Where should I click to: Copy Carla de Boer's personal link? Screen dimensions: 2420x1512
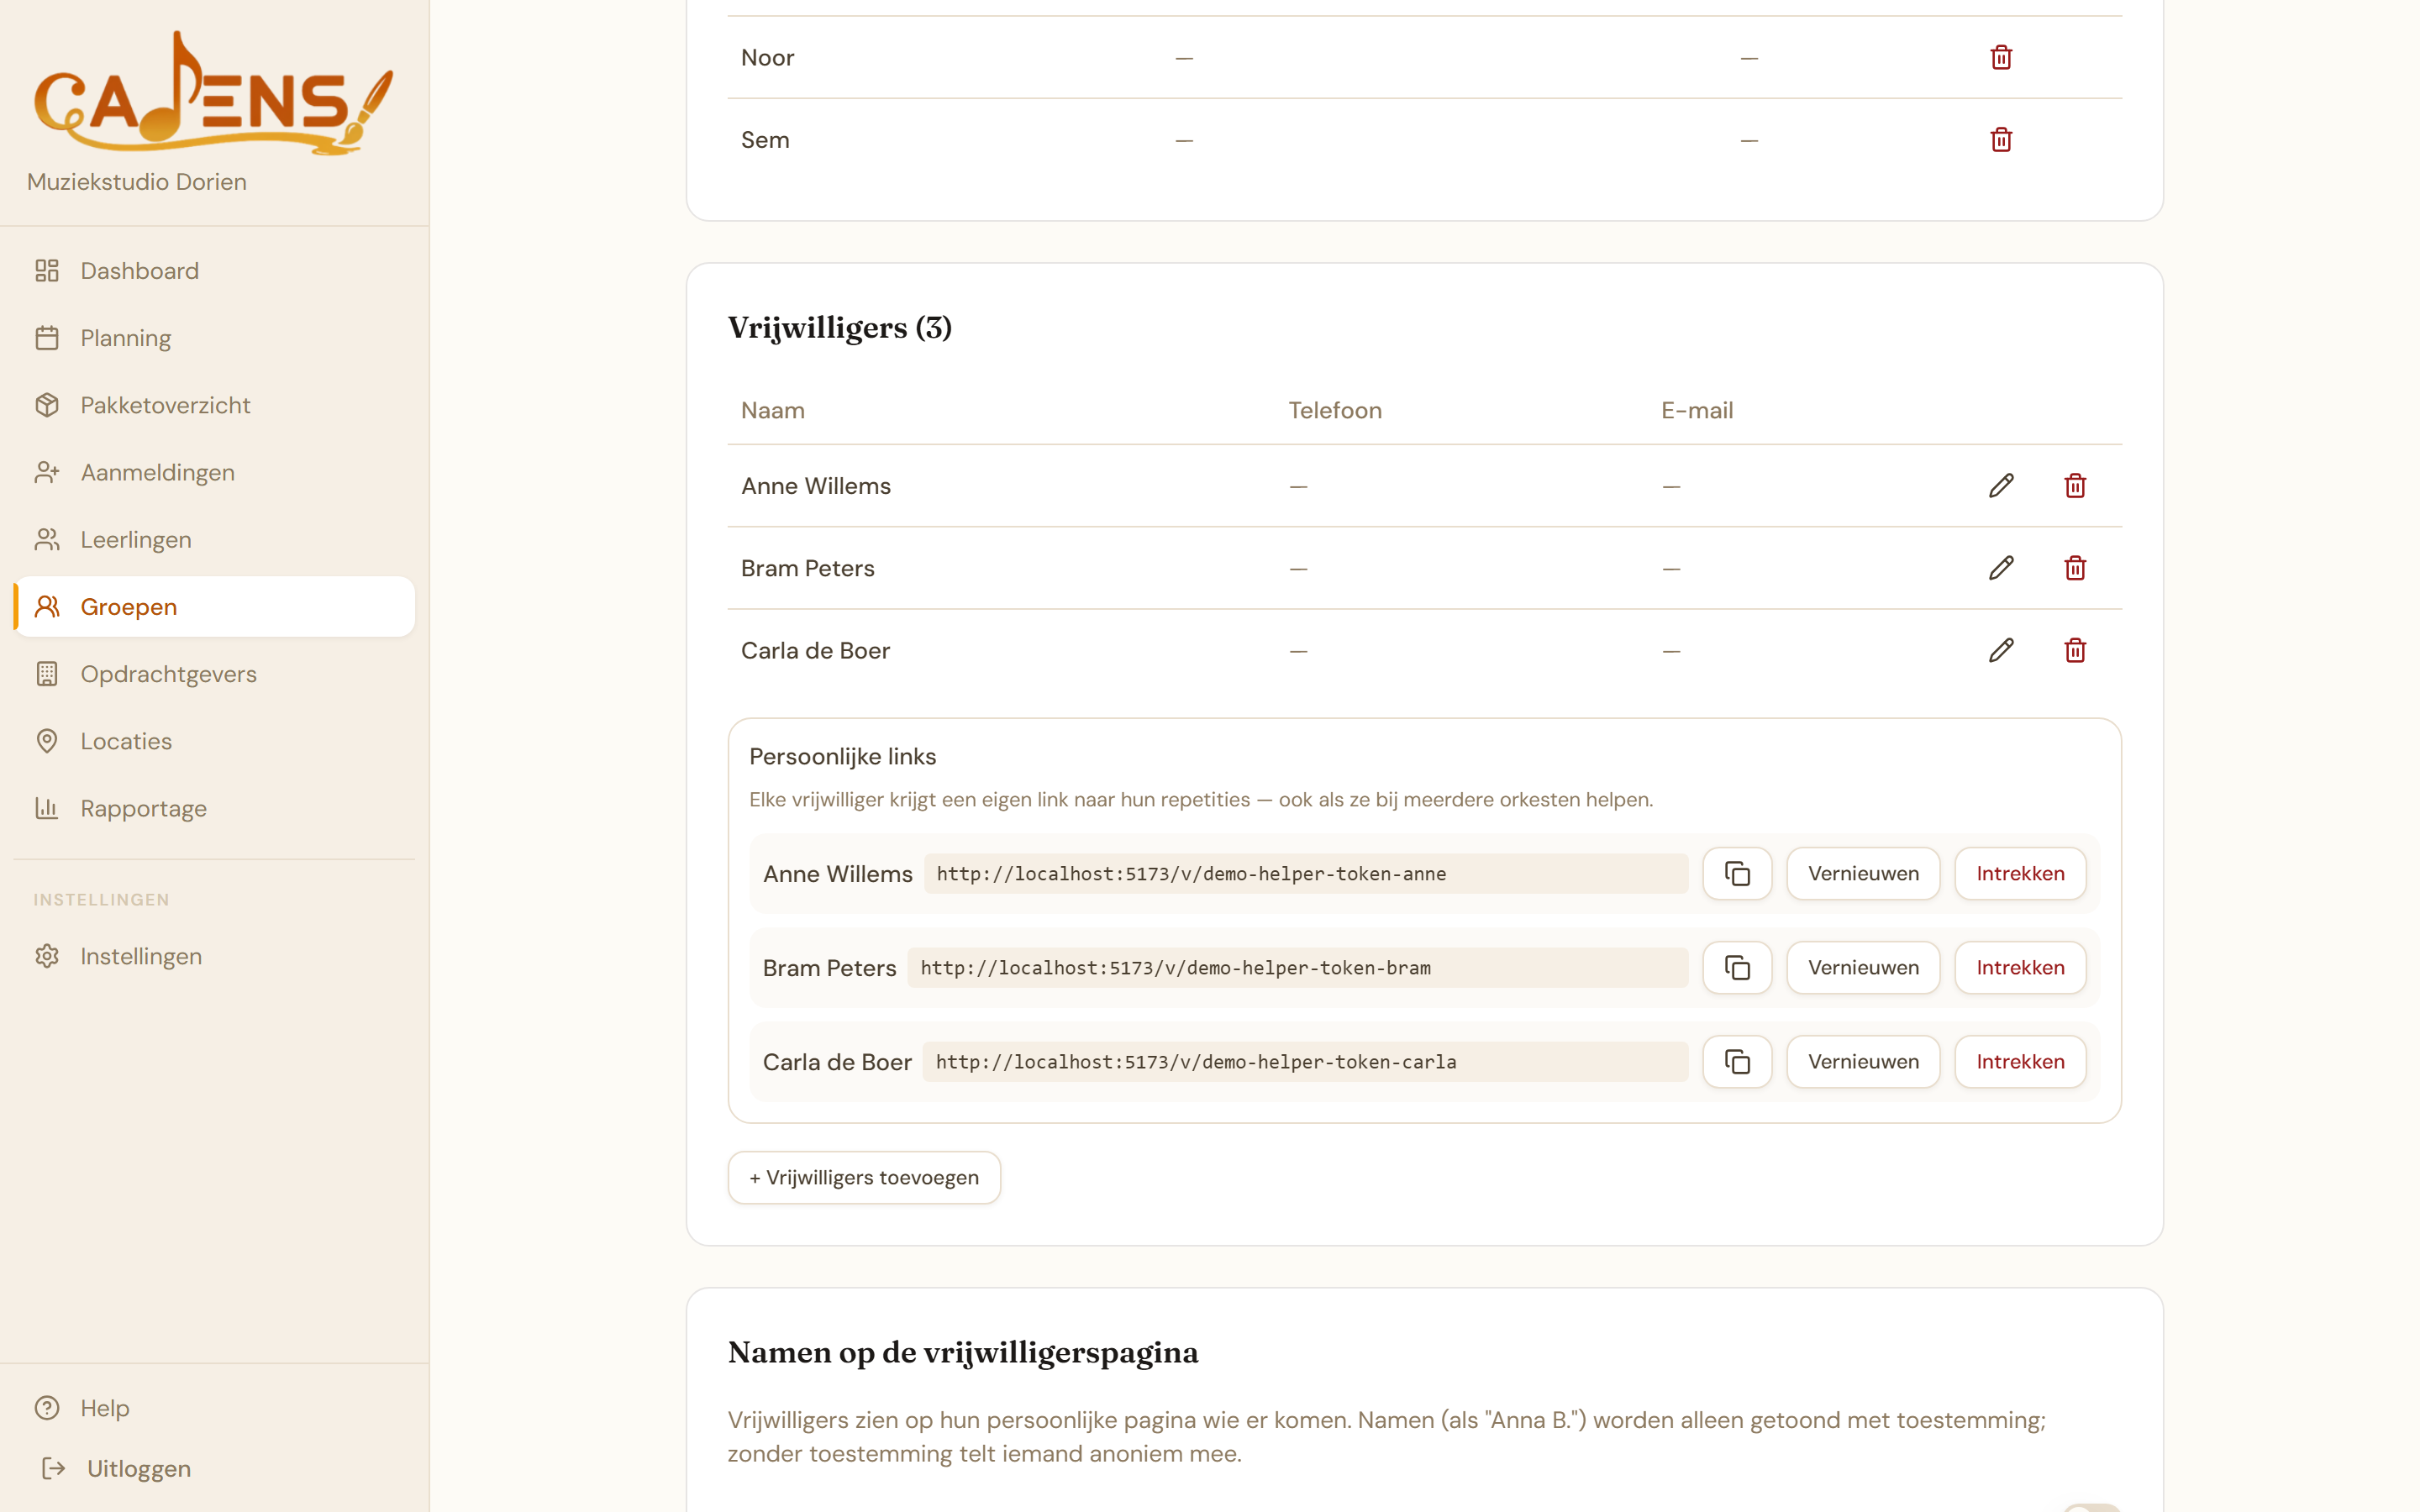pos(1737,1062)
